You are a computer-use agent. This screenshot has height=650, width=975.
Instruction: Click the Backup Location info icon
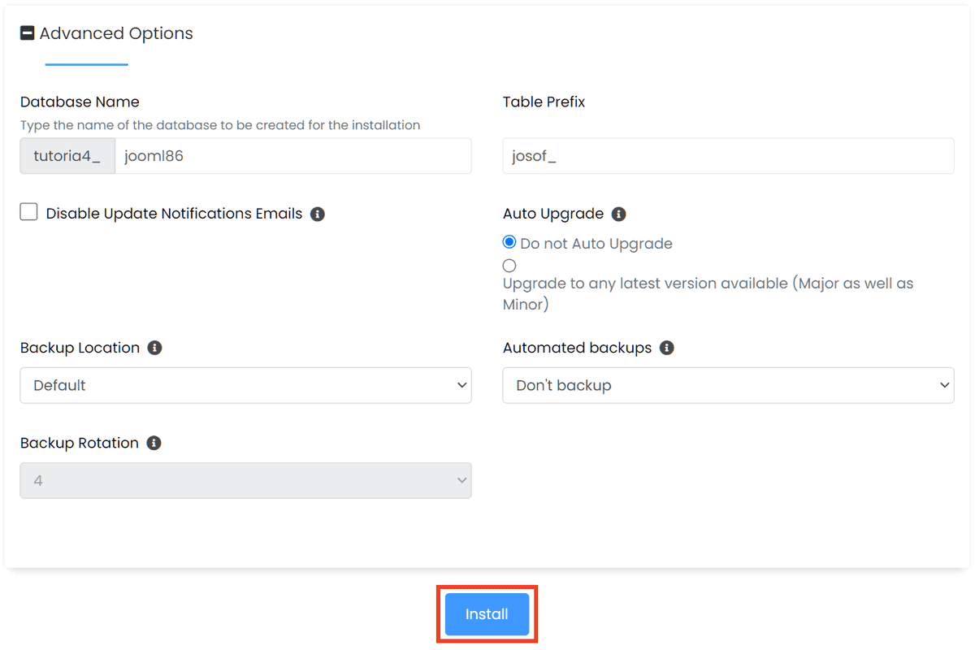click(154, 348)
